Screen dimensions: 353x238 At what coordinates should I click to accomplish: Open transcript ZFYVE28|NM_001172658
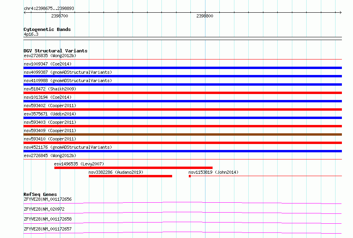point(48,219)
